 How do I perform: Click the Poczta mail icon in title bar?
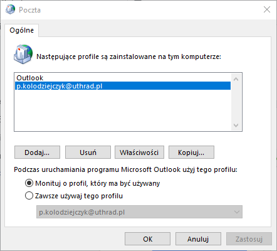(x=10, y=9)
